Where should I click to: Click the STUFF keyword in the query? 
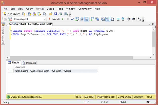click(28, 31)
